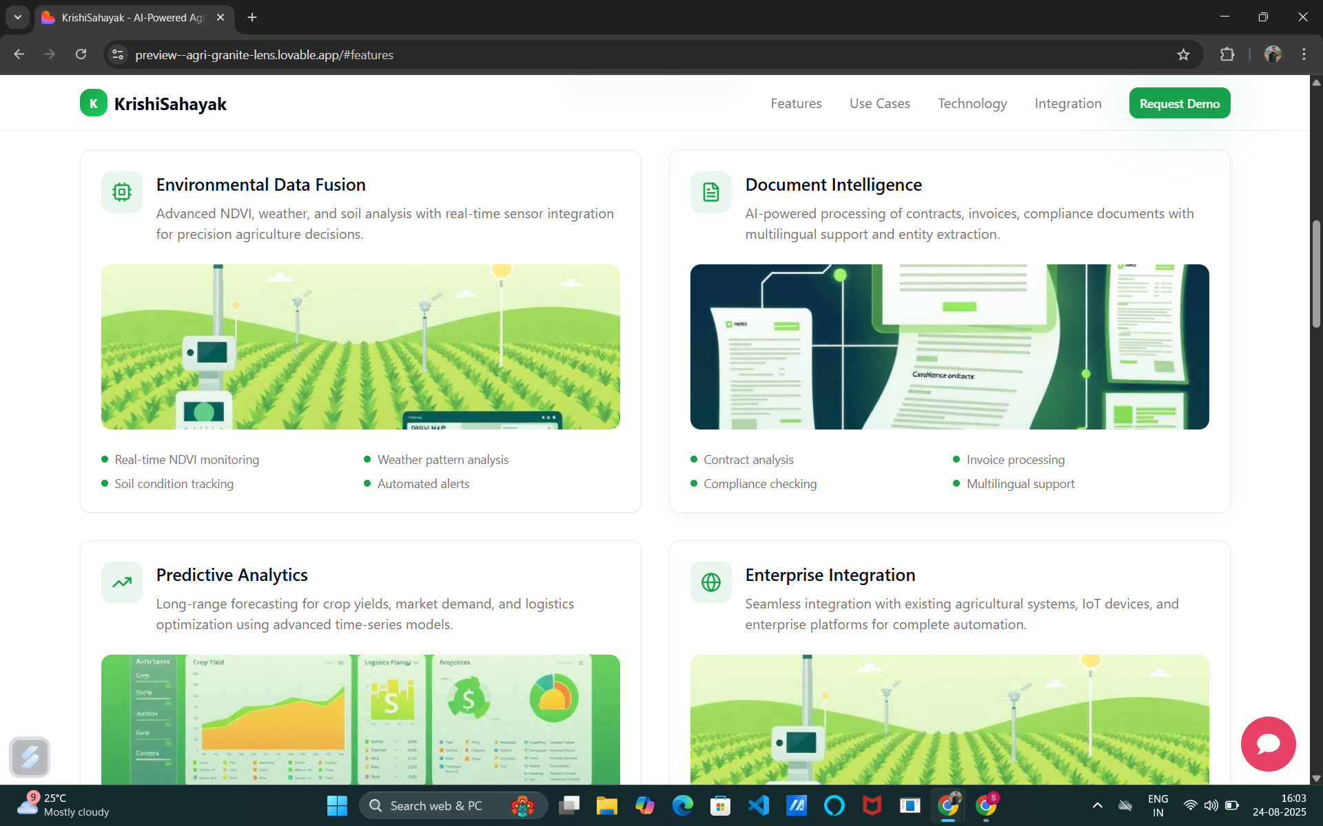Image resolution: width=1323 pixels, height=826 pixels.
Task: Open Visual Studio Code from taskbar
Action: pyautogui.click(x=758, y=805)
